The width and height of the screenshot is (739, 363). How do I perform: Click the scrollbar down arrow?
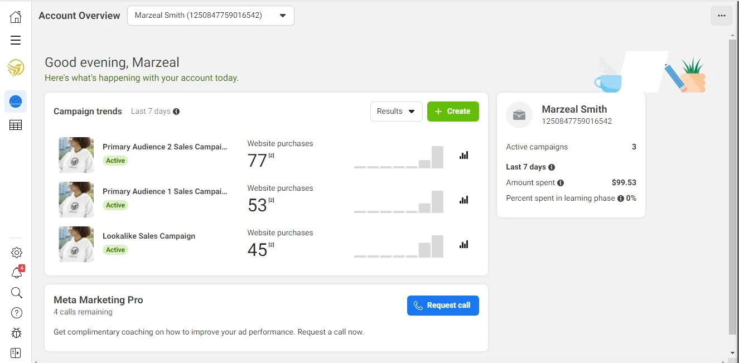click(732, 353)
